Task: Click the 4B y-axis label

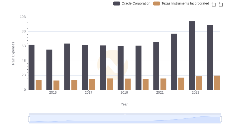Action: click(x=24, y=61)
